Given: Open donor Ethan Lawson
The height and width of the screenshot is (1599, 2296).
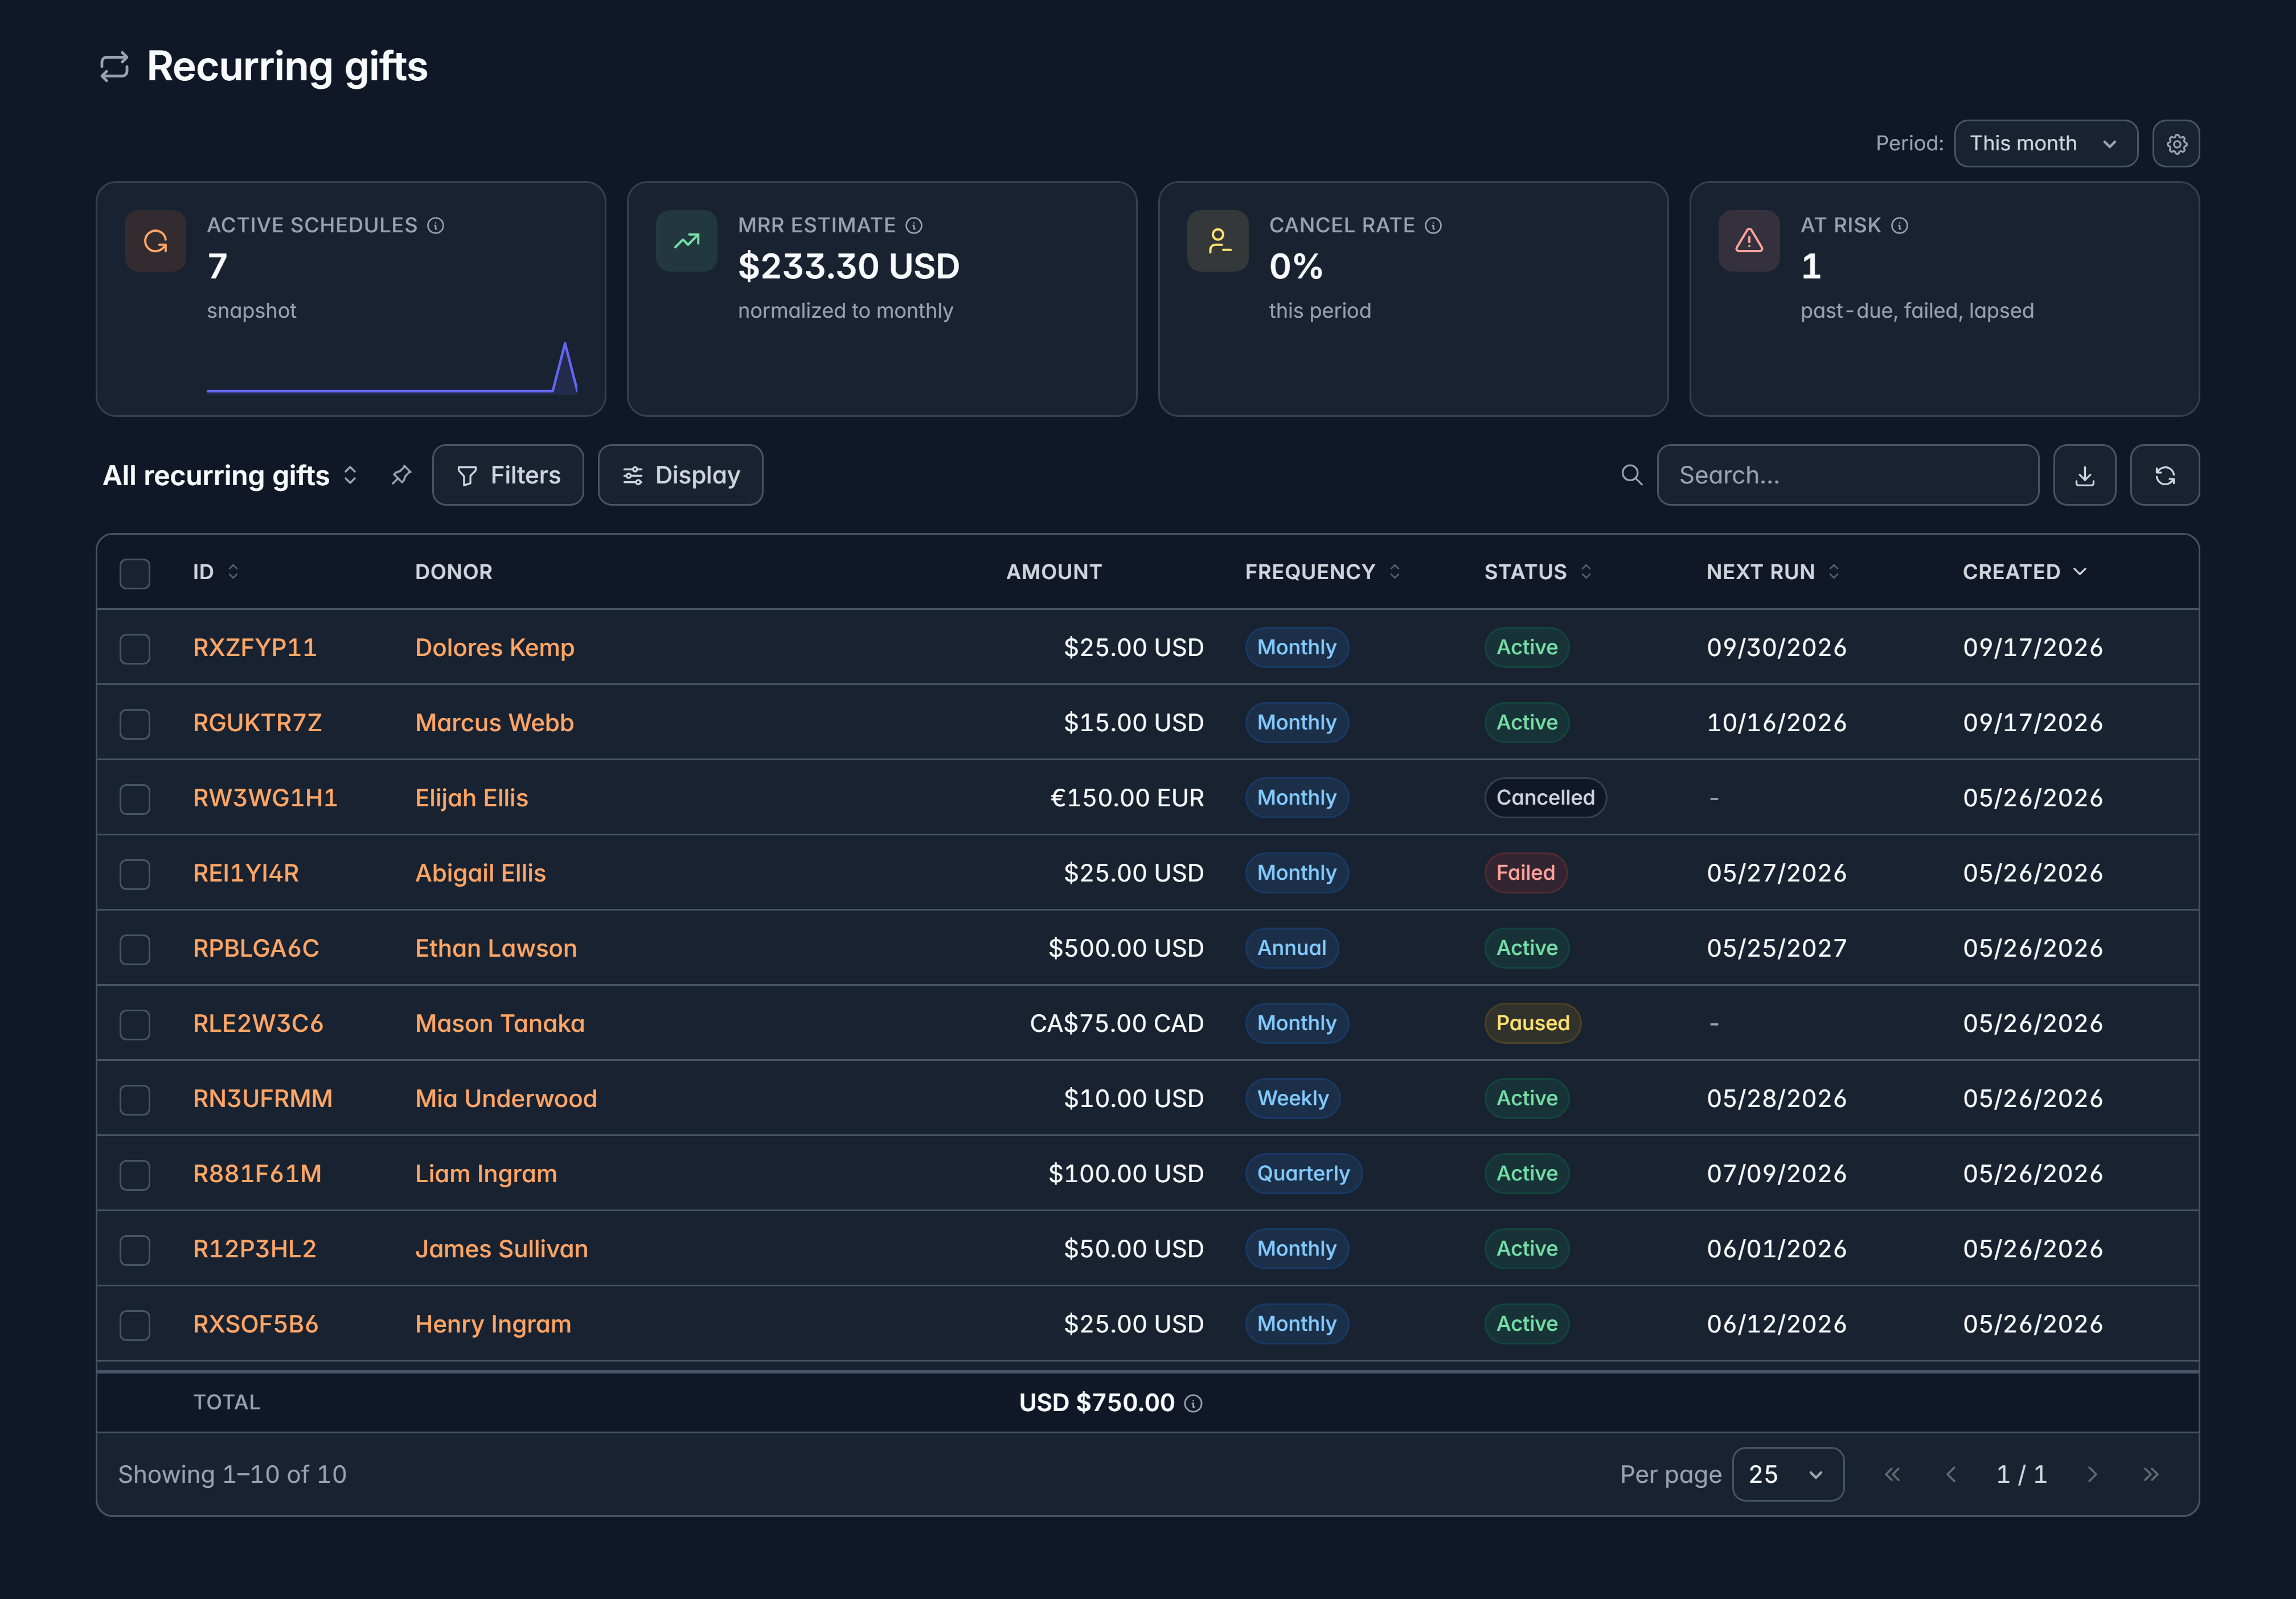Looking at the screenshot, I should (x=496, y=948).
